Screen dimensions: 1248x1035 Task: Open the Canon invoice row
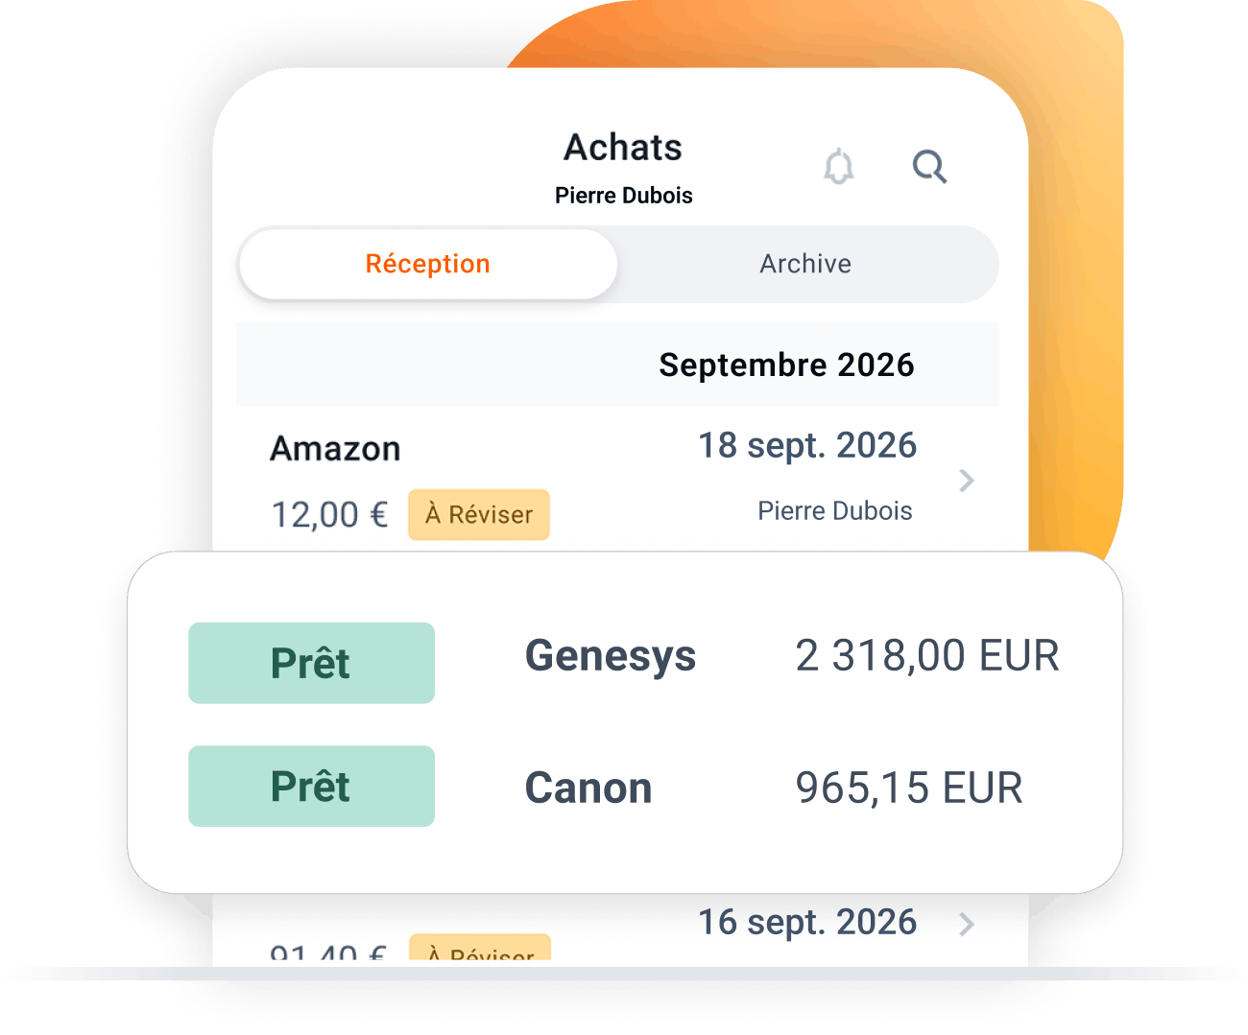click(588, 787)
